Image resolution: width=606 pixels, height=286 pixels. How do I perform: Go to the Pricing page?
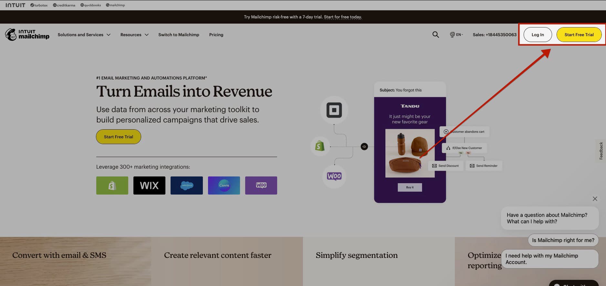point(216,35)
